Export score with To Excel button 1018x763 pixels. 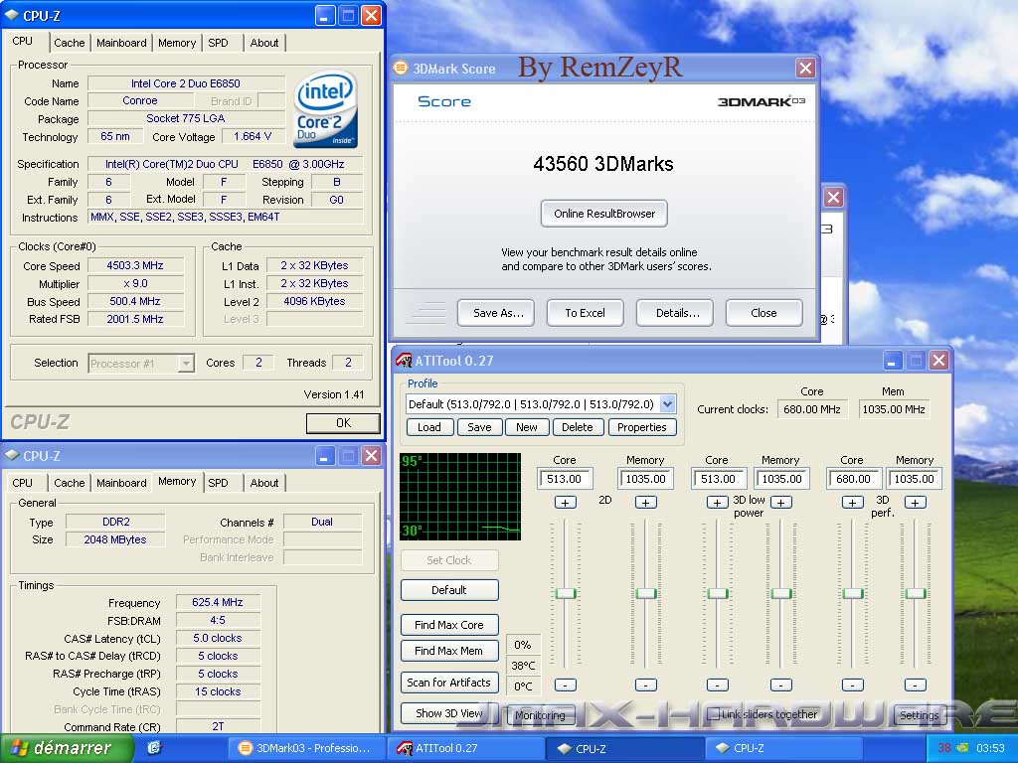coord(585,313)
